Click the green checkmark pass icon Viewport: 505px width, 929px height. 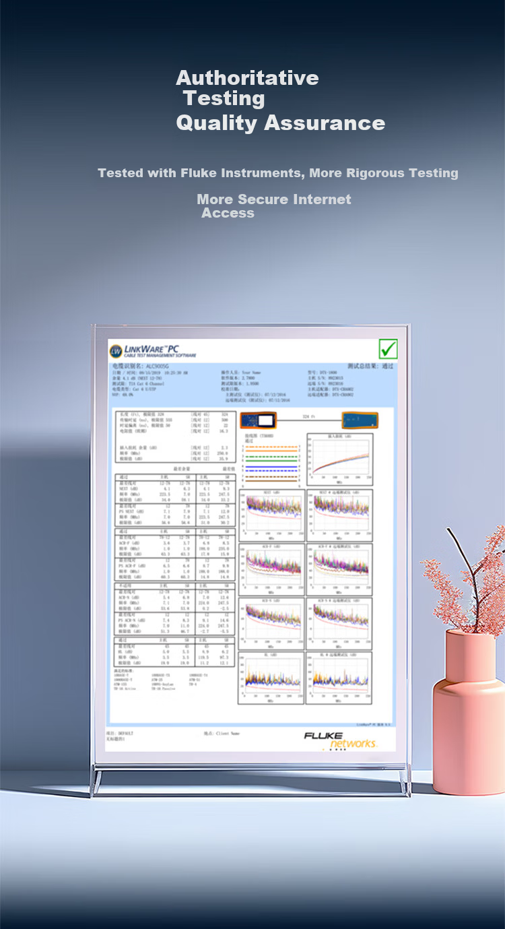coord(388,349)
